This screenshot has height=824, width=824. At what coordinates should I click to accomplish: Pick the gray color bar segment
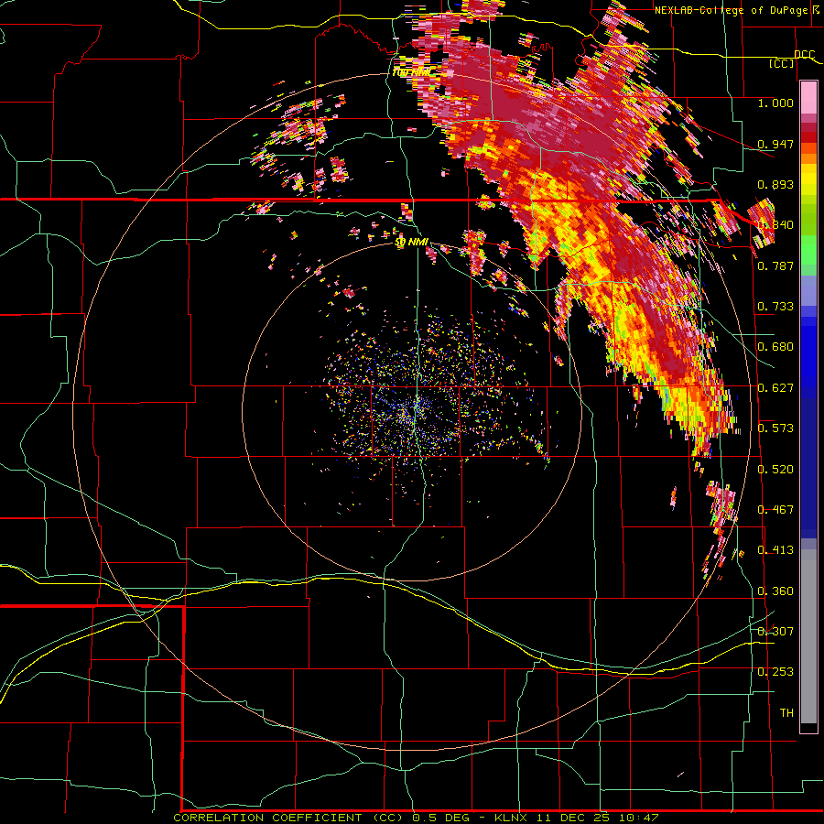pos(808,636)
